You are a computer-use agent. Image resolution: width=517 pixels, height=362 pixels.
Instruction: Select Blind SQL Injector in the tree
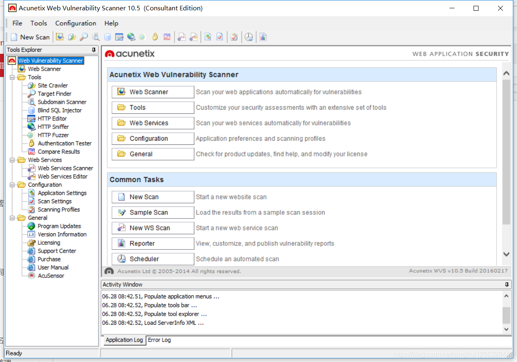(60, 110)
